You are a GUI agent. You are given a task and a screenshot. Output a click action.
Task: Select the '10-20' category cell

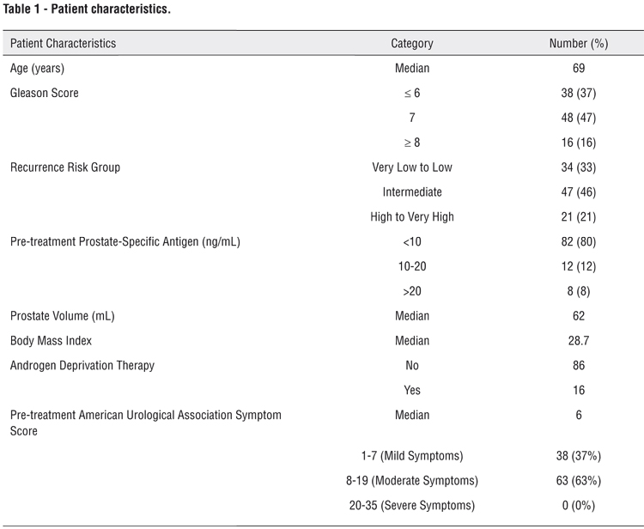tap(412, 267)
